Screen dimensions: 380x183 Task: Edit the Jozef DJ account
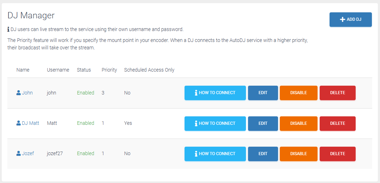pos(263,154)
